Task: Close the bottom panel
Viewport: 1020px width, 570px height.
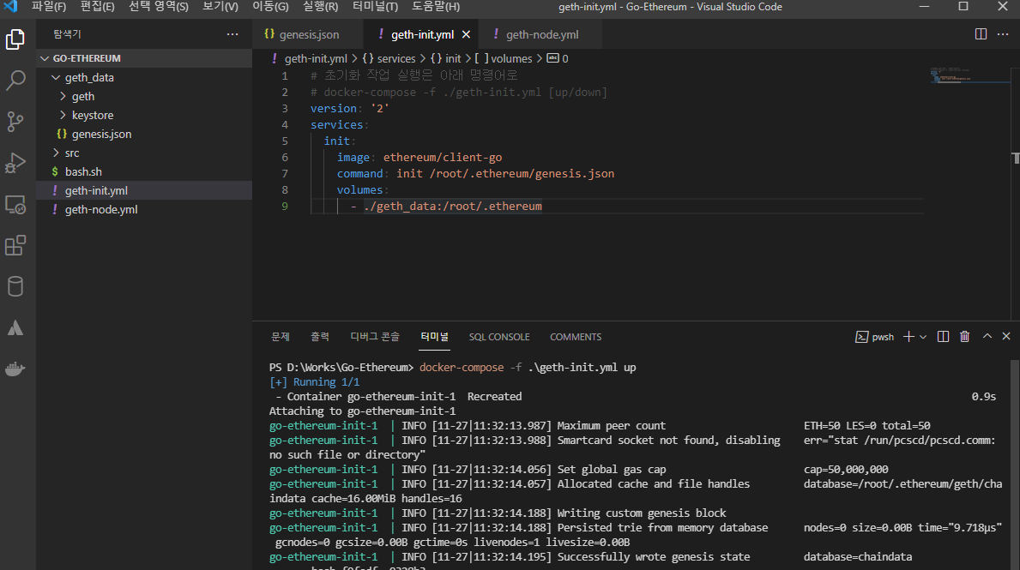Action: [x=1006, y=336]
